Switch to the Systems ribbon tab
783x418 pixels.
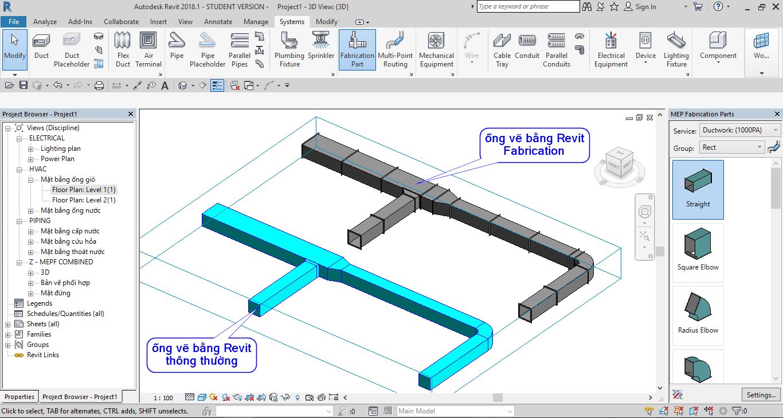(x=291, y=21)
